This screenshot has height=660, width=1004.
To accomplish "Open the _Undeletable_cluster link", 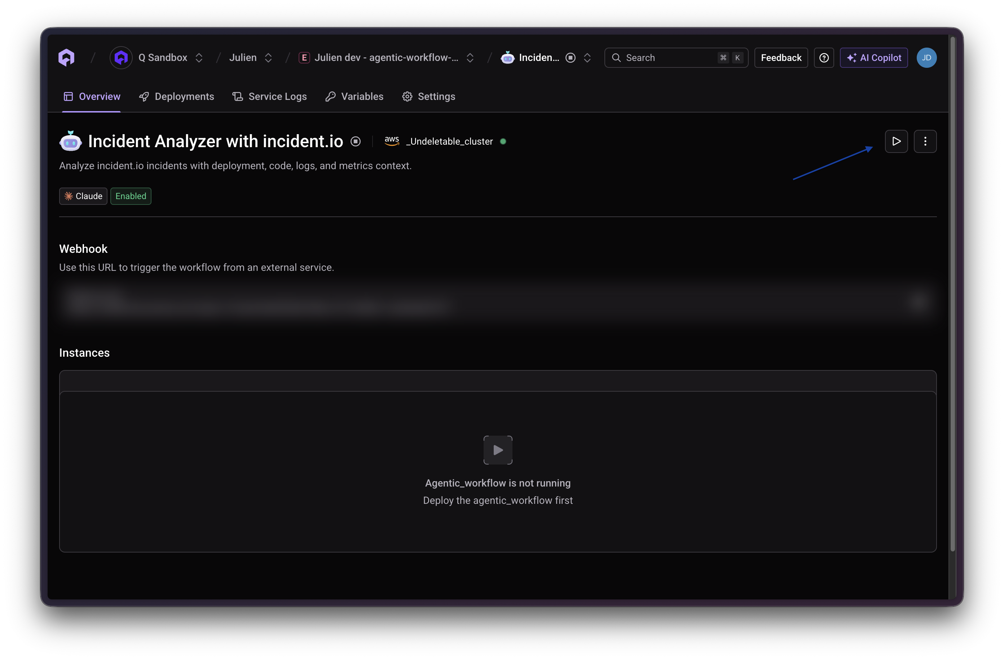I will point(449,141).
